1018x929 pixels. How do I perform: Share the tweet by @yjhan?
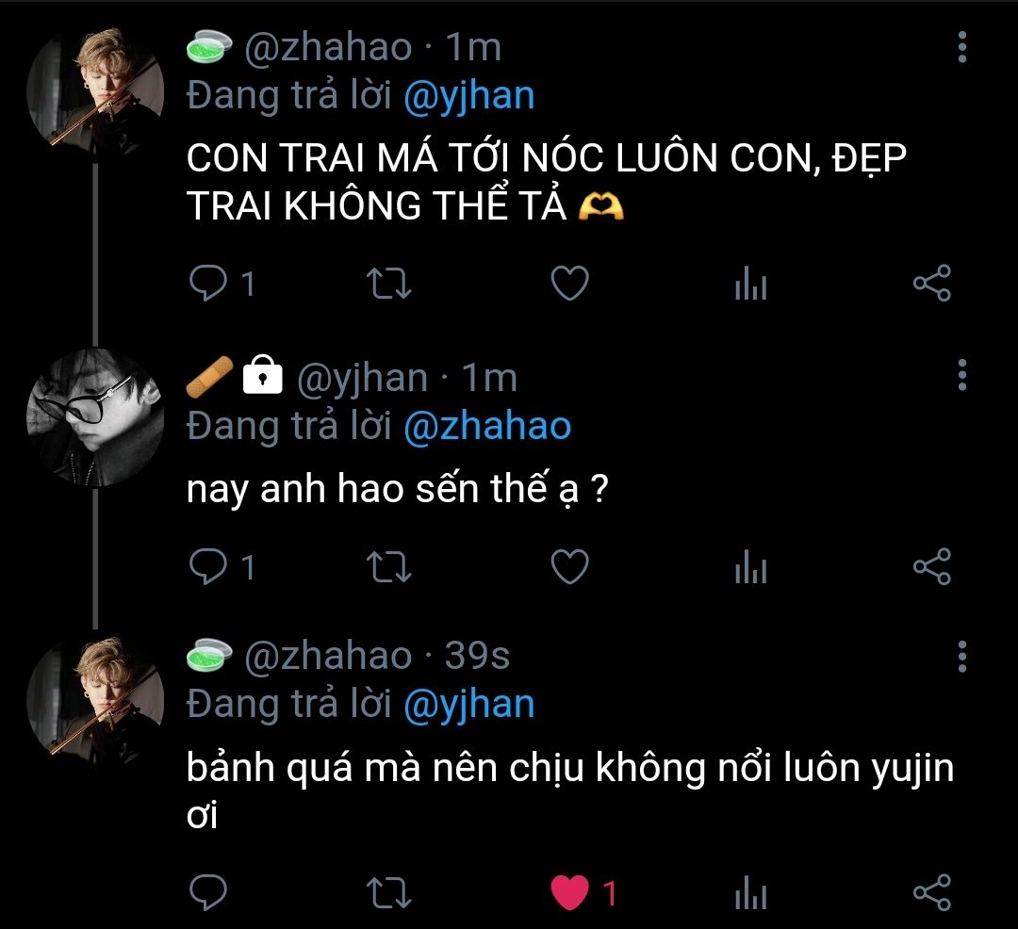click(932, 566)
